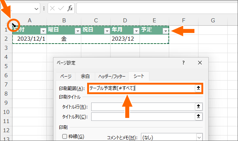Click the タイトル列 input field

(x=143, y=116)
